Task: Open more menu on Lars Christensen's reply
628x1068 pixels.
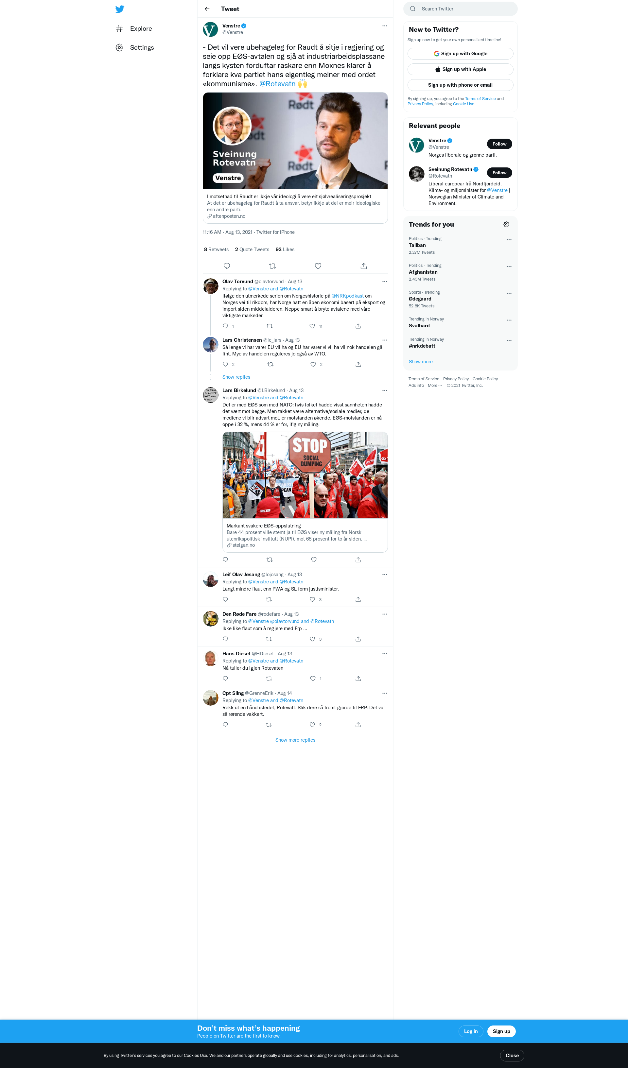Action: [x=385, y=340]
